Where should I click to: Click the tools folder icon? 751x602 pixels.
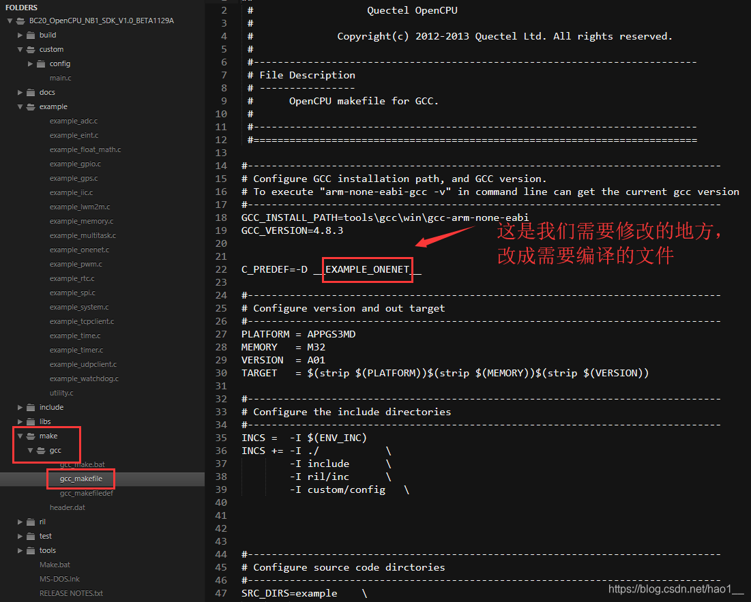[31, 551]
